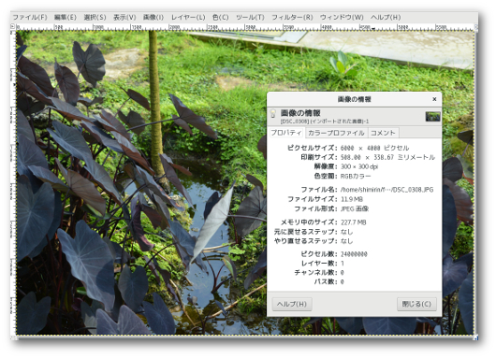Open the 画像(I) menu
The height and width of the screenshot is (358, 496).
point(153,17)
